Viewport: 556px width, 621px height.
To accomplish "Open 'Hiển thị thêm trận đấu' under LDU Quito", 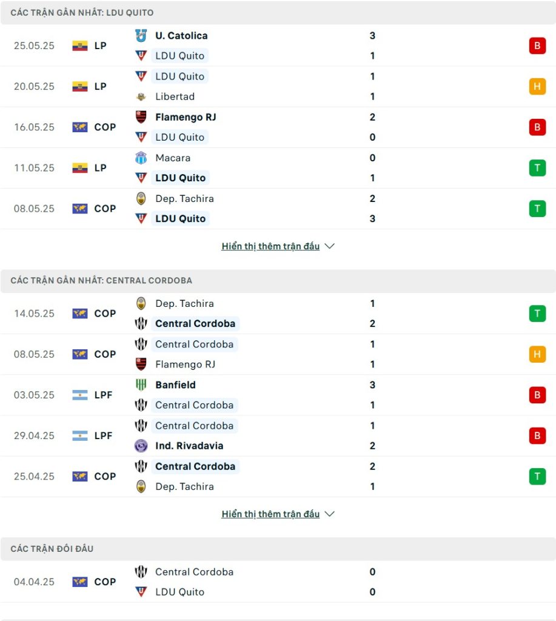I will coord(270,246).
